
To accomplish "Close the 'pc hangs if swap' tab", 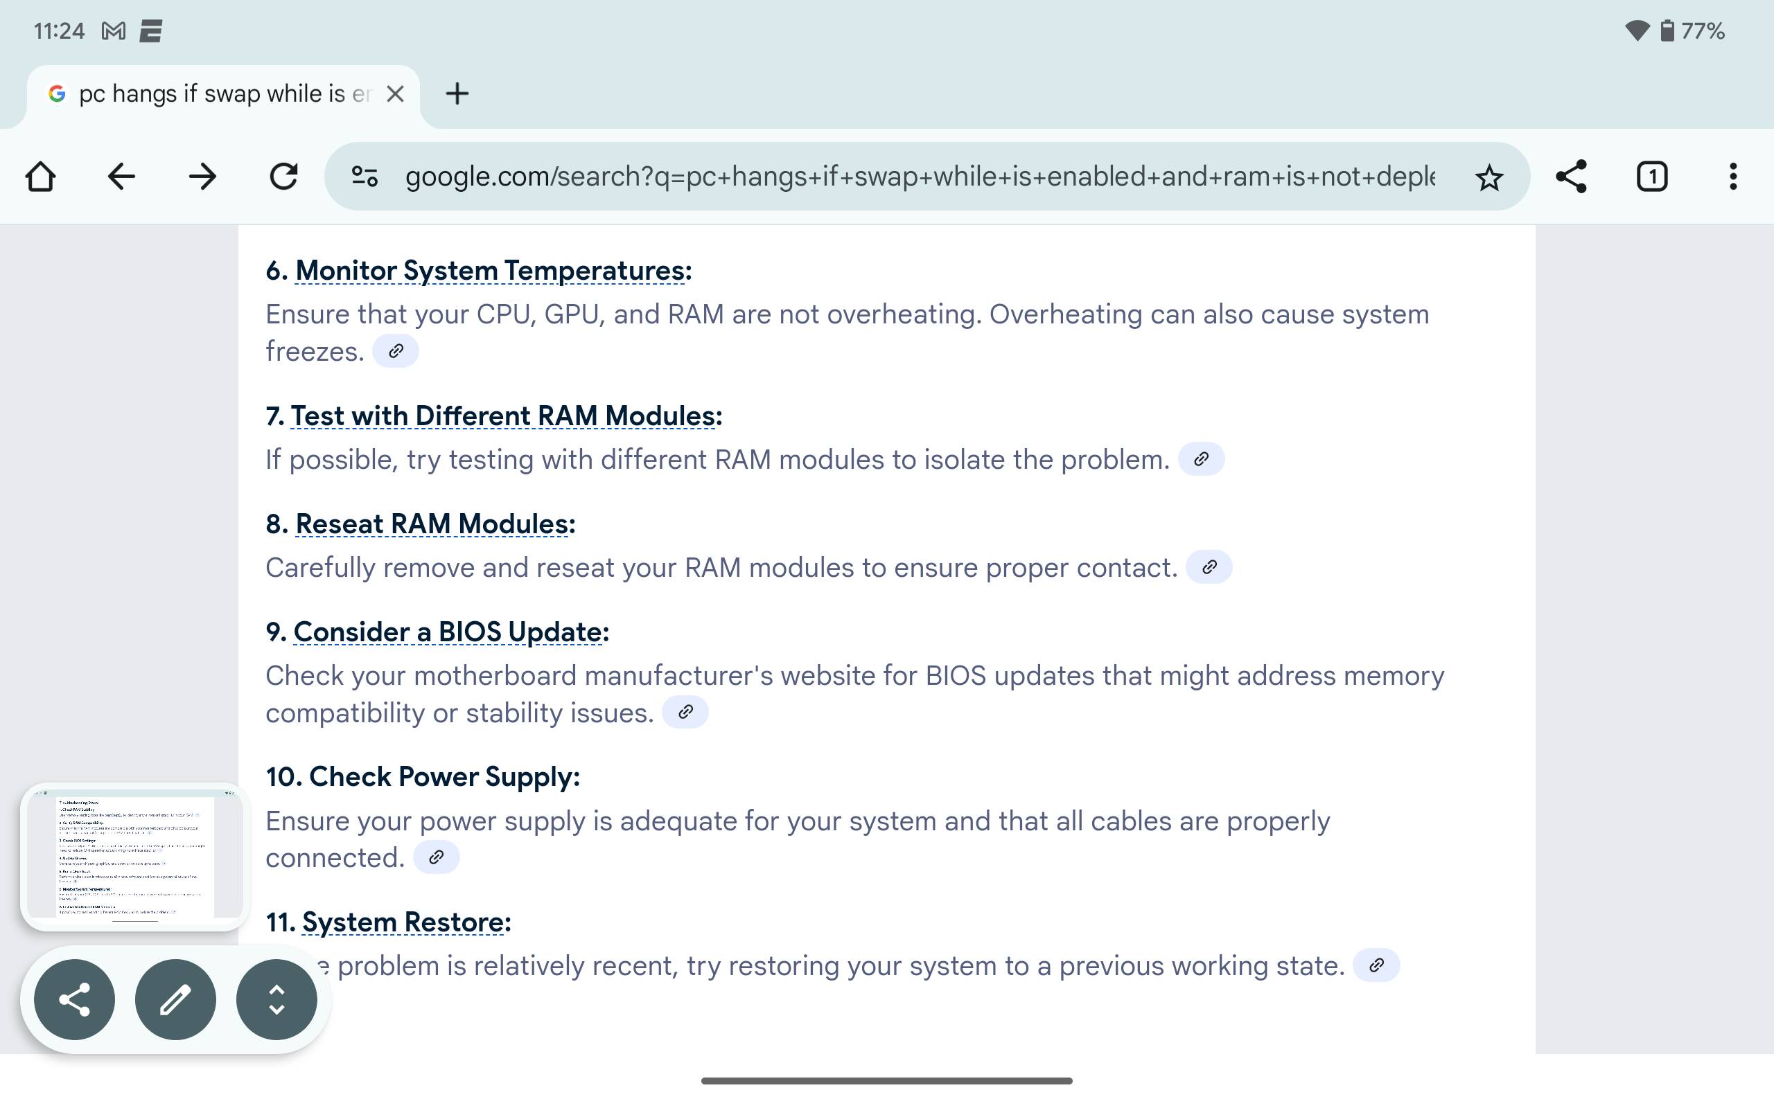I will pos(395,93).
